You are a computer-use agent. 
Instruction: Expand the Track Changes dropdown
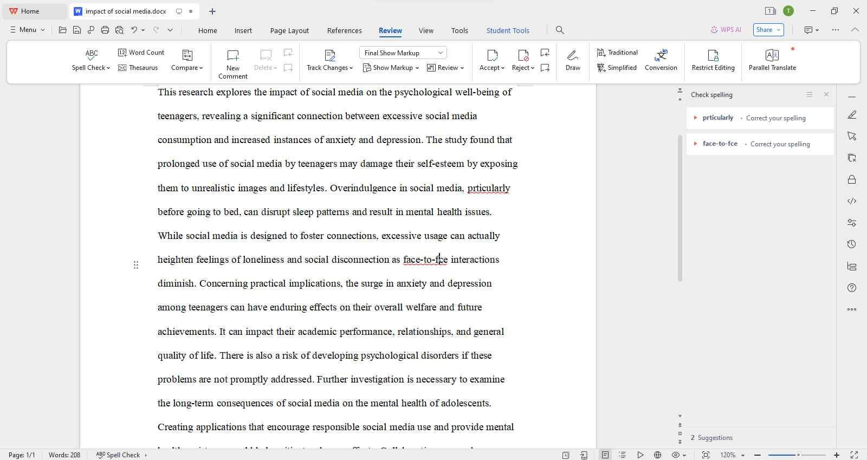click(329, 68)
